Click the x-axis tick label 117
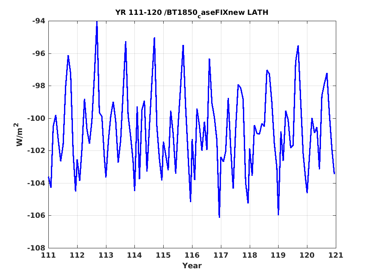The image size is (371, 278). coord(221,255)
